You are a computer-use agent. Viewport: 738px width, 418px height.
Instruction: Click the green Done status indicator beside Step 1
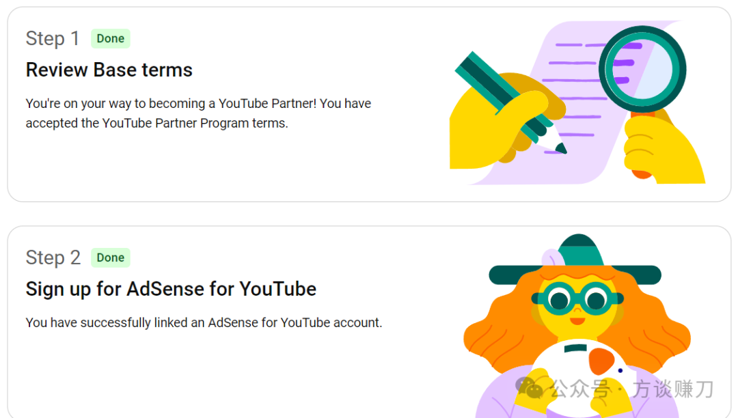[x=110, y=38]
